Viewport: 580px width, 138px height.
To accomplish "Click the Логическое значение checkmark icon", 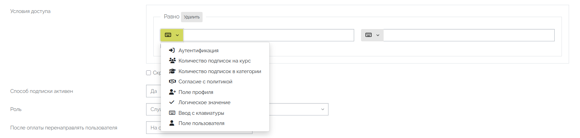I will pyautogui.click(x=172, y=102).
